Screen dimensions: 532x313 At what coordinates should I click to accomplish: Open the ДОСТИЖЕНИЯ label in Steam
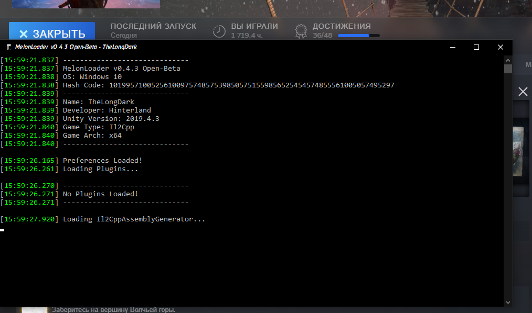[342, 26]
